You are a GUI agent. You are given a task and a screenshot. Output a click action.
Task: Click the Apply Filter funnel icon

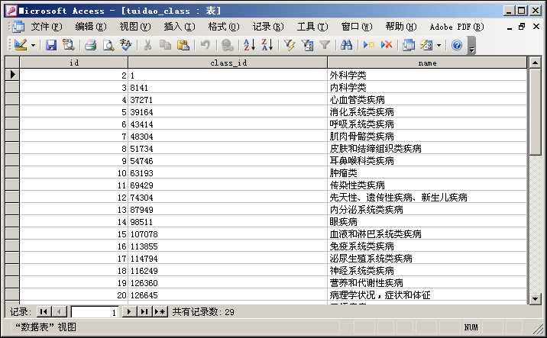click(325, 45)
